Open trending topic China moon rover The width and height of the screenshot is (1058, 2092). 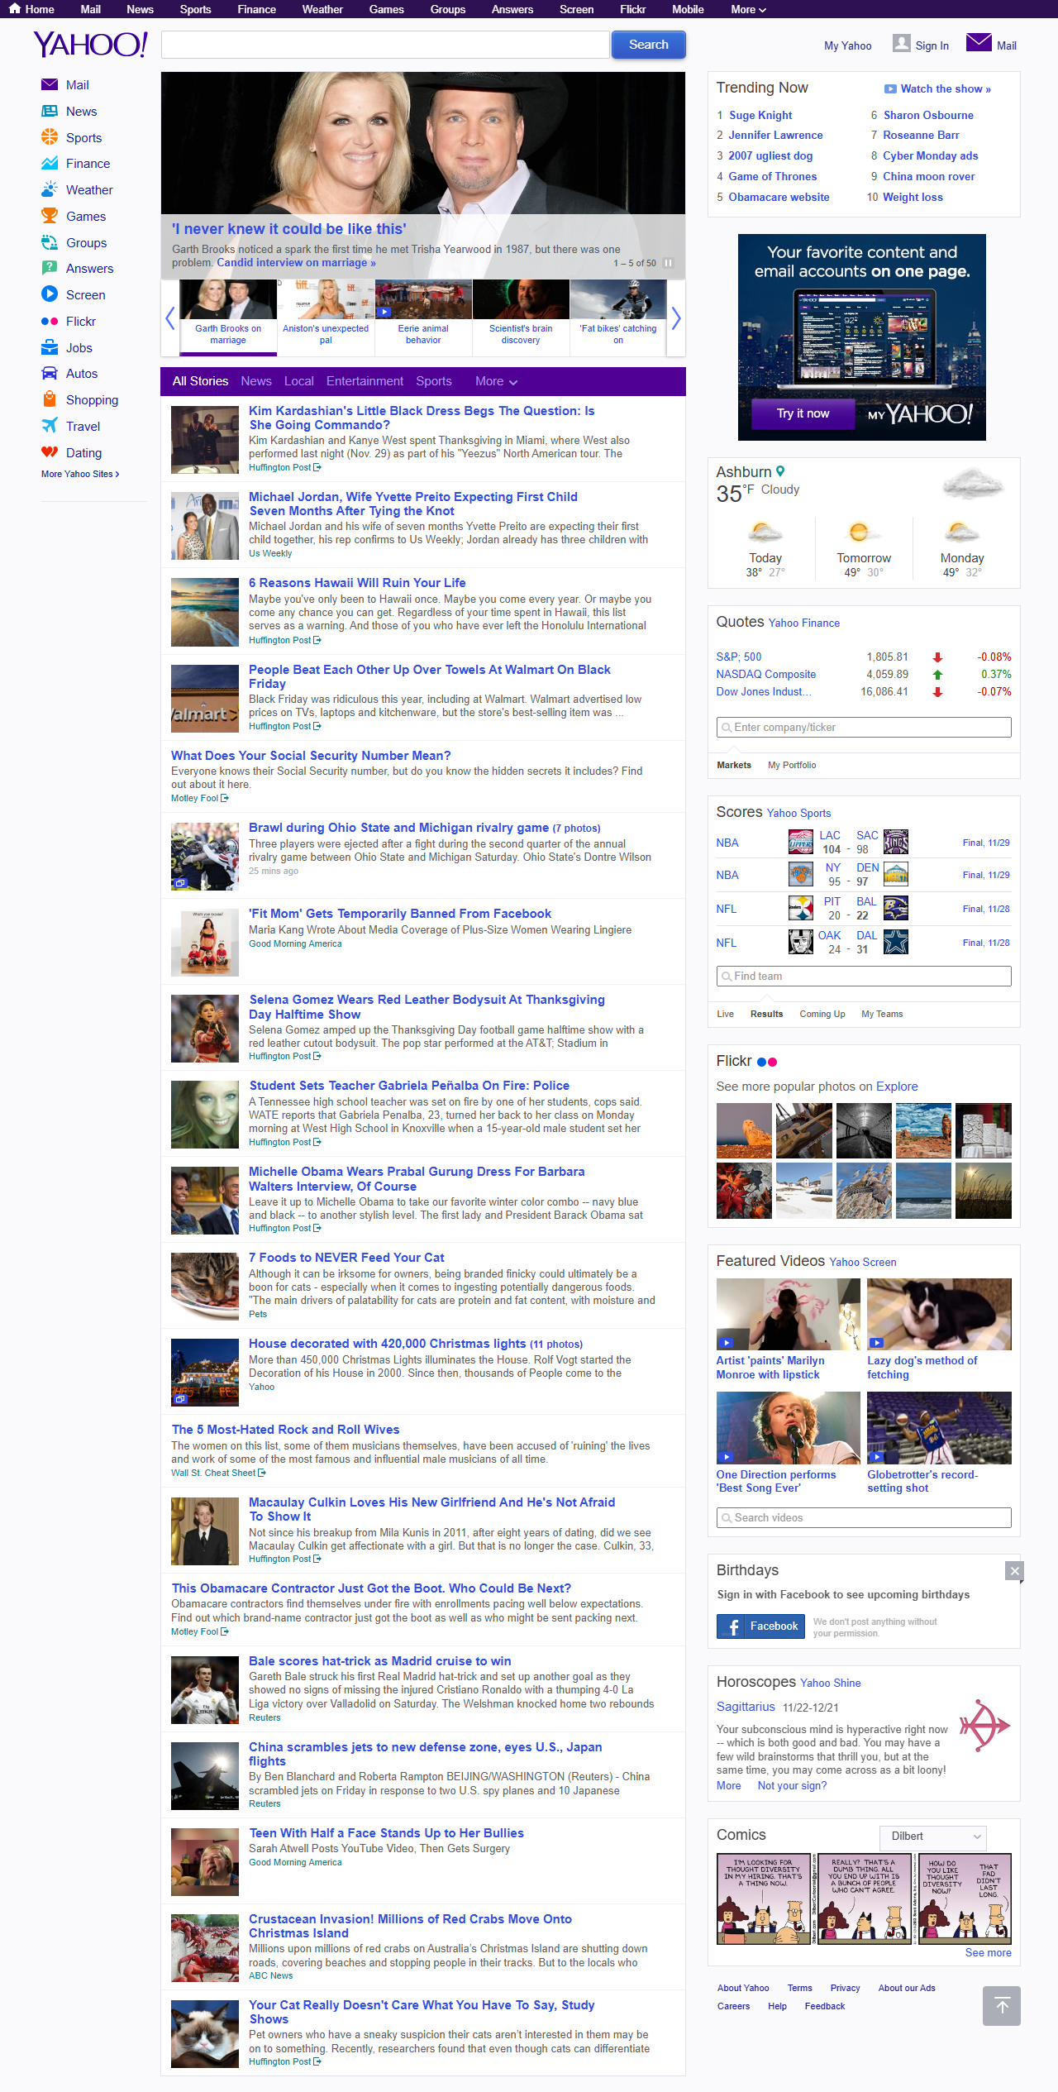[928, 176]
